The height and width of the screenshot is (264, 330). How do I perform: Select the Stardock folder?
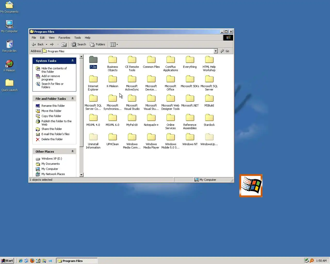click(209, 120)
